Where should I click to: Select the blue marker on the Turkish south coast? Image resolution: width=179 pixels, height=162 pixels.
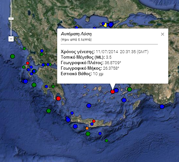(162, 107)
